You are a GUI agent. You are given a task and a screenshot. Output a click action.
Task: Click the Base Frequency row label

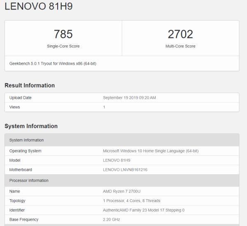coord(24,219)
